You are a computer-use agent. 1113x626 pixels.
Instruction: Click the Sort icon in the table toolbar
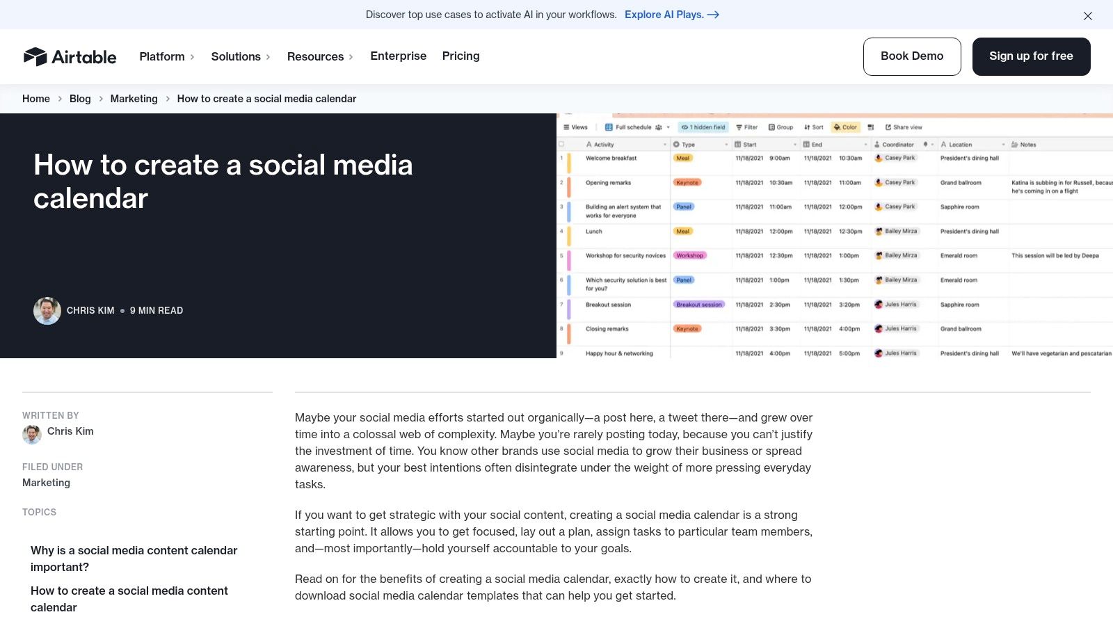click(x=807, y=127)
